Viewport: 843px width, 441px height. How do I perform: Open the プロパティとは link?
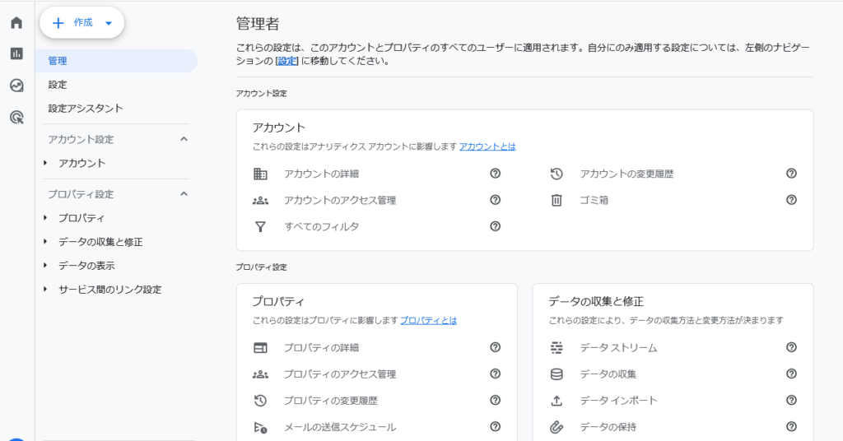428,320
